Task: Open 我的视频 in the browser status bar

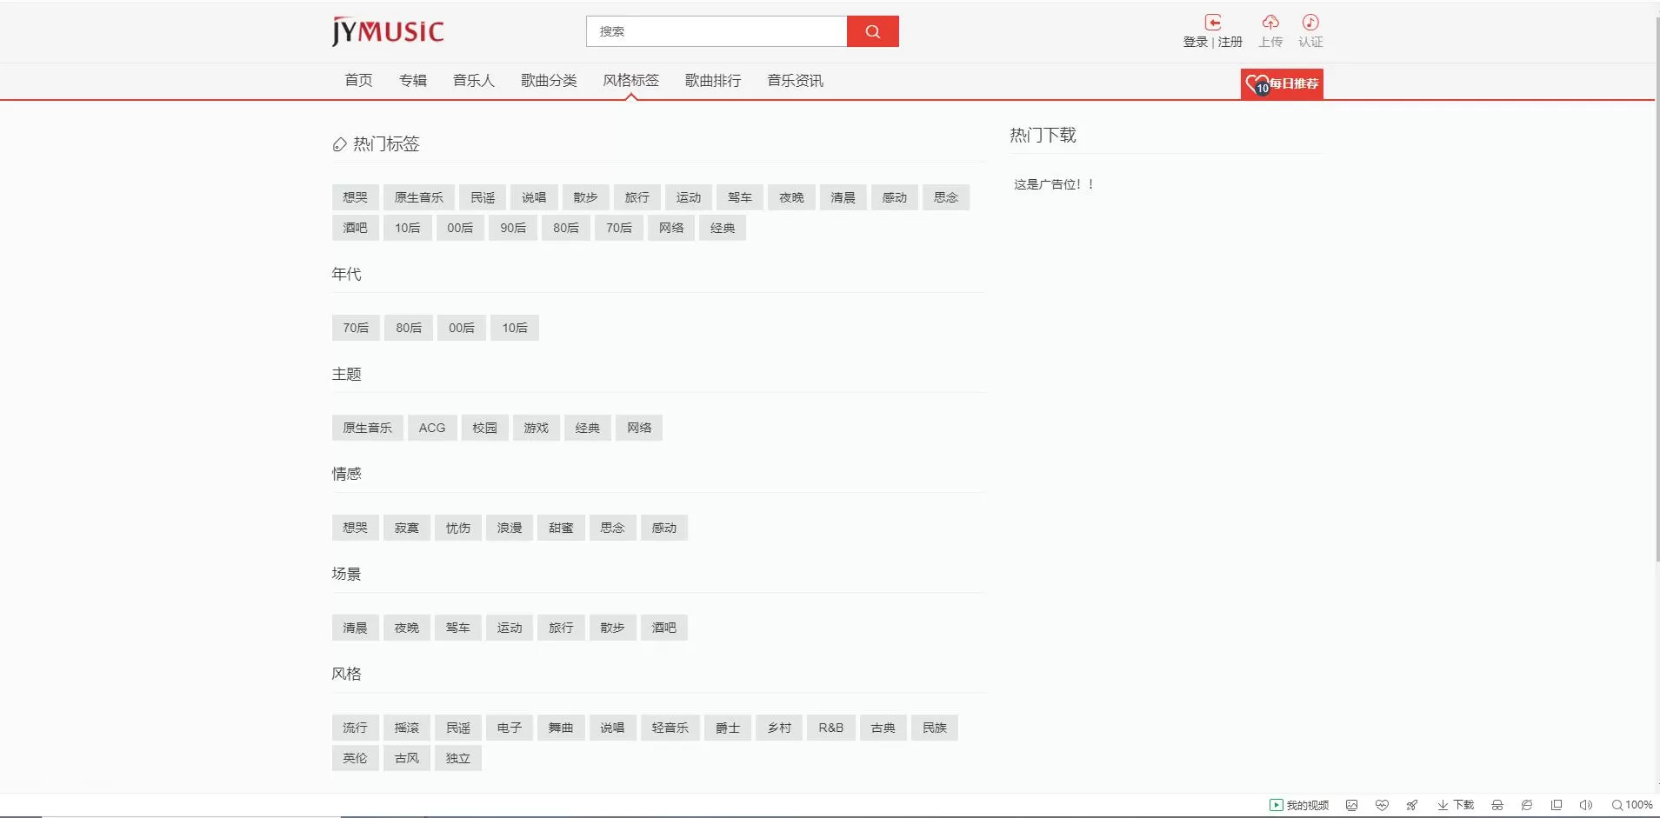Action: pos(1299,805)
